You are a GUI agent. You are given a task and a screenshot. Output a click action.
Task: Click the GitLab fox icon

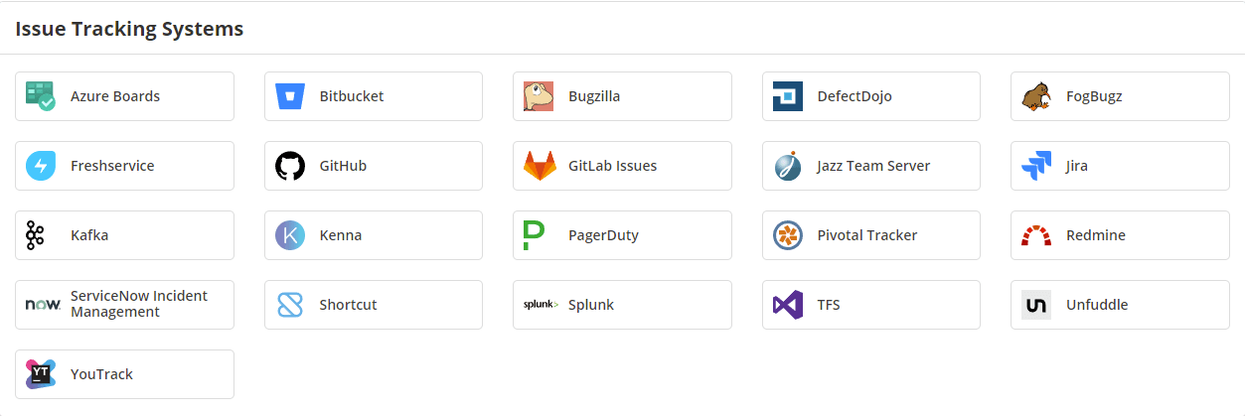539,166
